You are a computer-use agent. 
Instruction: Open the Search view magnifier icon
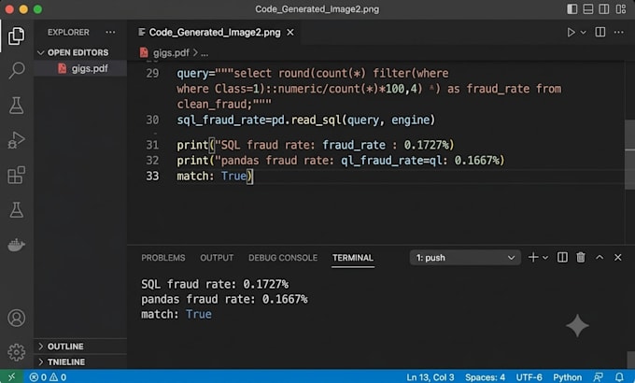tap(16, 70)
